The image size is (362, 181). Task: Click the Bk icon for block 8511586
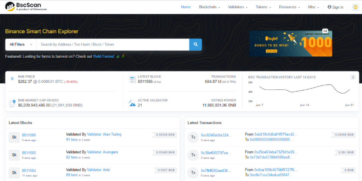(14, 137)
